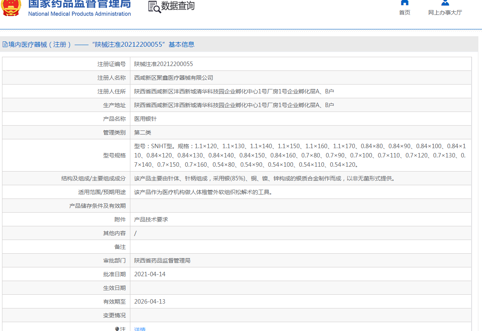Click the expiry date 2026-04-13
This screenshot has width=482, height=331.
150,302
